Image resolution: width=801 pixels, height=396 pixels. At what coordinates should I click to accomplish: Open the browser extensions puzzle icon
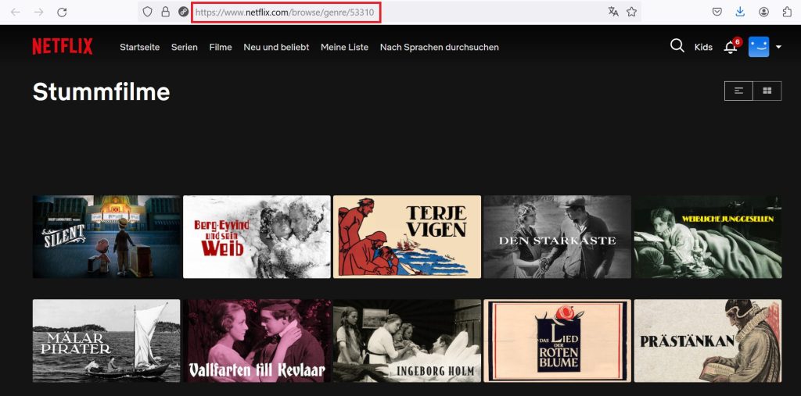787,12
